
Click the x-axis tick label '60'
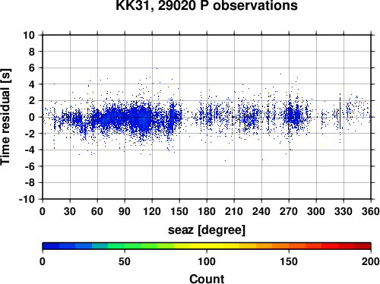(x=97, y=211)
